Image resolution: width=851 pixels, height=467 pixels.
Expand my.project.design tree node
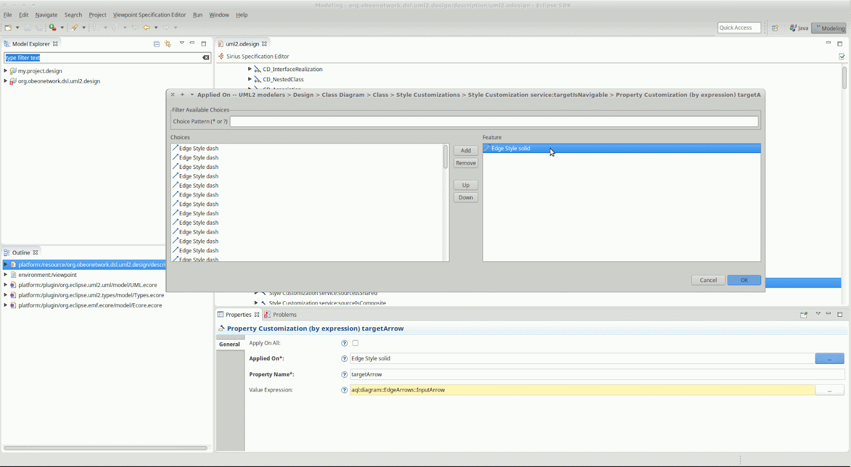click(x=5, y=71)
